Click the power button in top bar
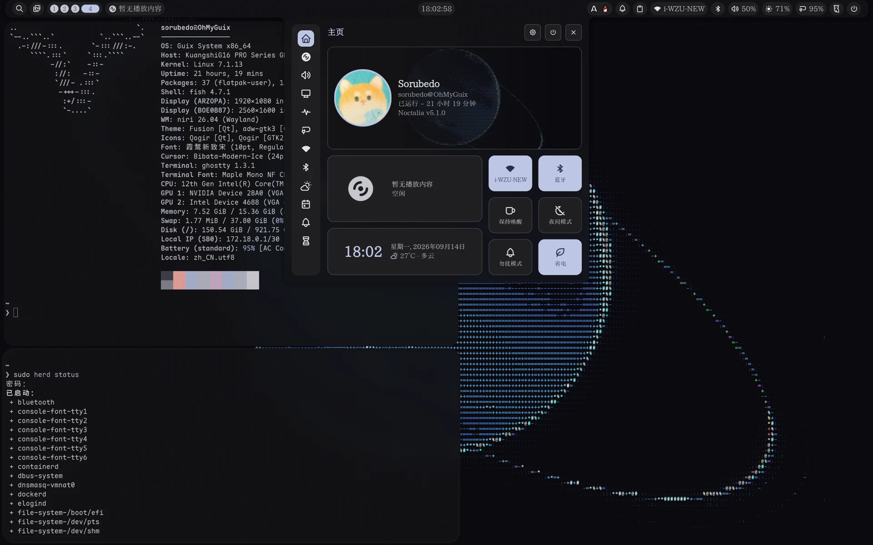The width and height of the screenshot is (873, 545). tap(854, 9)
